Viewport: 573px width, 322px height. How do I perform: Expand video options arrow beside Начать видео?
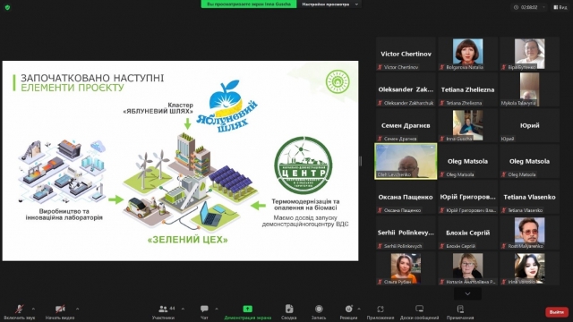pyautogui.click(x=77, y=309)
